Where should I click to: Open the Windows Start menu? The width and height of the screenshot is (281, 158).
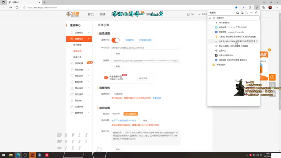point(4,155)
